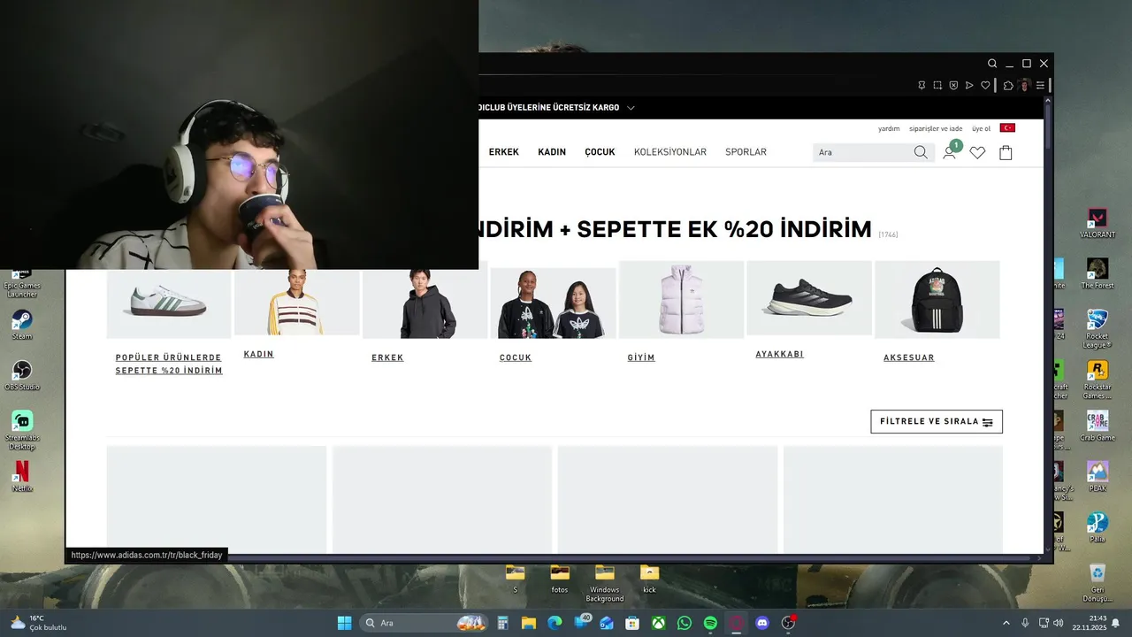
Task: Open OBS Studio desktop shortcut
Action: 22,374
